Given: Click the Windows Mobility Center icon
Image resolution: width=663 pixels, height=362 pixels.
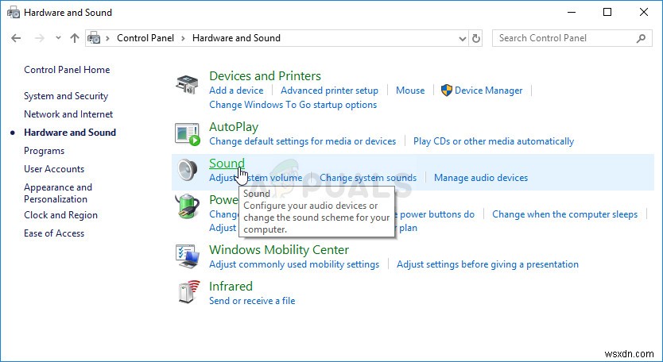Looking at the screenshot, I should [188, 256].
